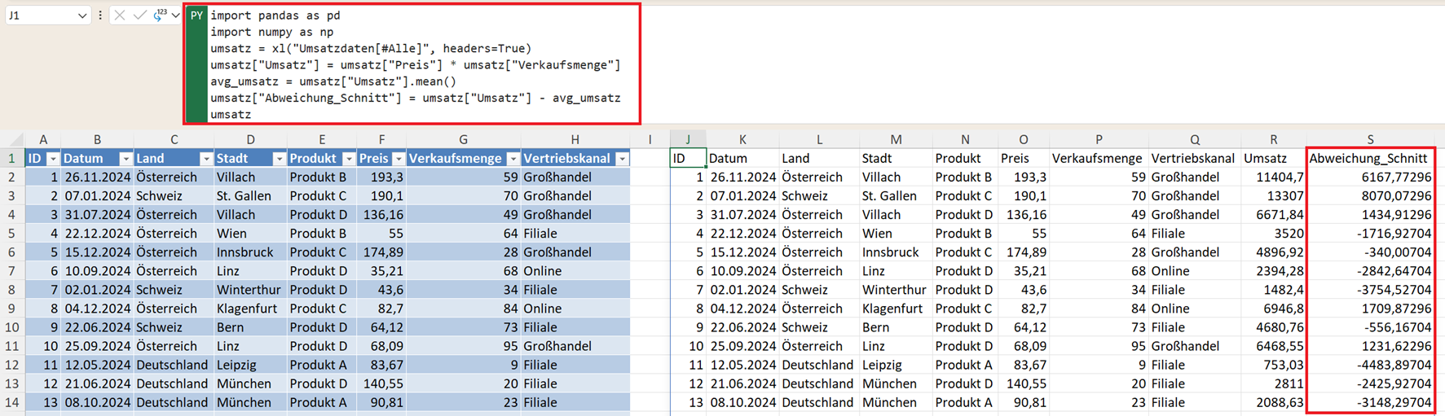Click the cell containing Klagenfurt in column D
Viewport: 1445px width, 416px height.
pos(249,309)
